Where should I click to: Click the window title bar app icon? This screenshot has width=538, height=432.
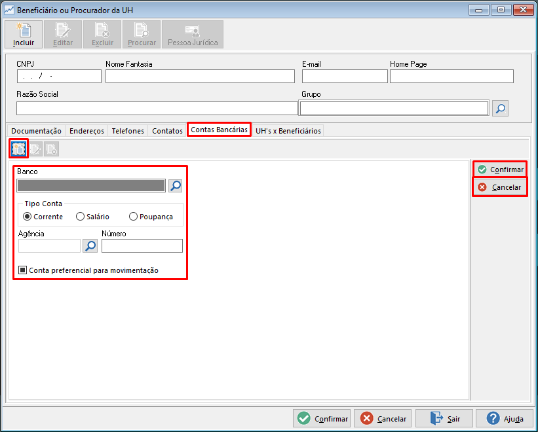(9, 10)
